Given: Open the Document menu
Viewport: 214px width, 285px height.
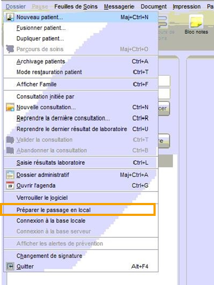Looking at the screenshot, I should coord(153,6).
